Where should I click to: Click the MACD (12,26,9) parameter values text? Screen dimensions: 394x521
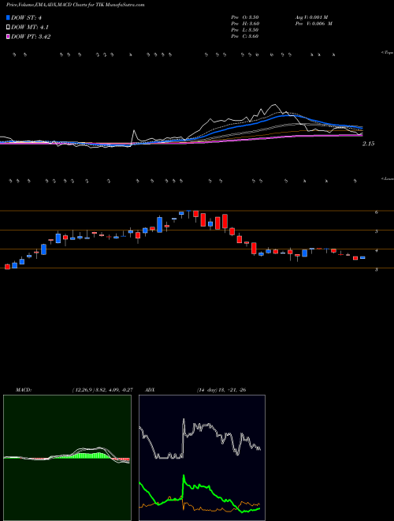coord(102,390)
